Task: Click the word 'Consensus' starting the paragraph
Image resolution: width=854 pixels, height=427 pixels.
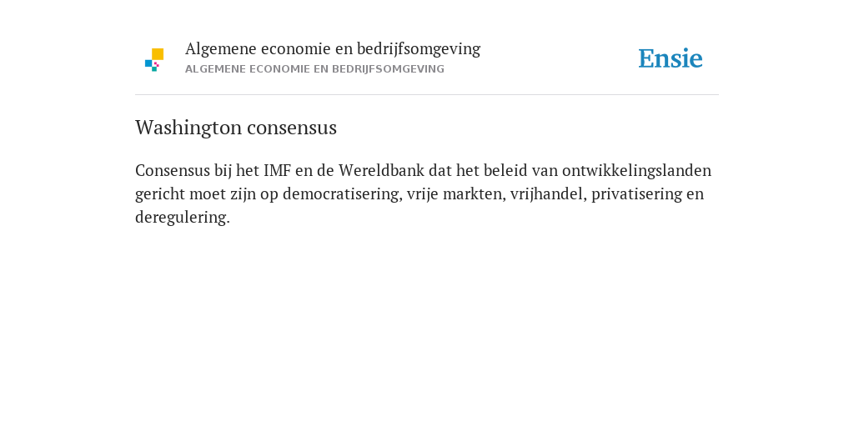Action: pos(173,170)
